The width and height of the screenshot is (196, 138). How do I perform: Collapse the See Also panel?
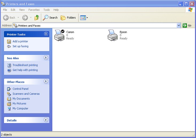pos(46,58)
